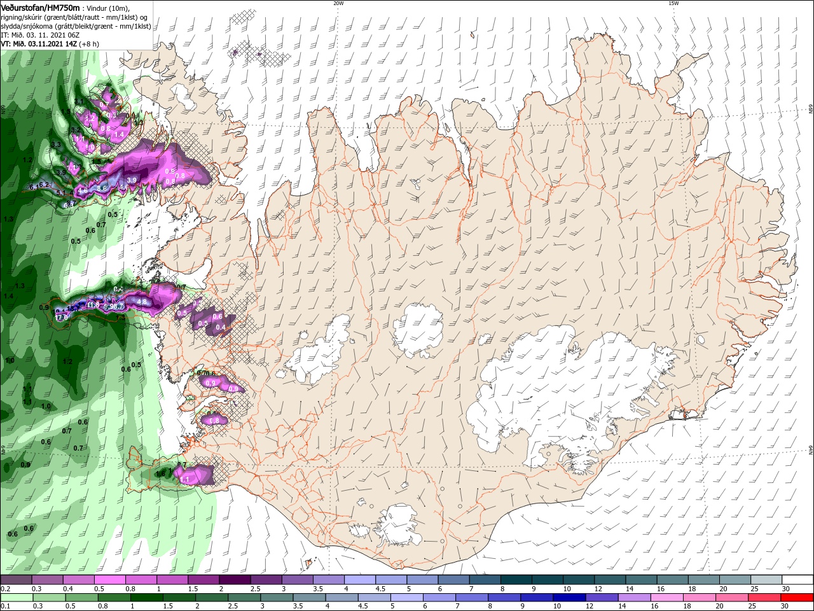Click the pale lavender snow swatch between 4 and 4.5
This screenshot has width=814, height=611.
[x=359, y=580]
